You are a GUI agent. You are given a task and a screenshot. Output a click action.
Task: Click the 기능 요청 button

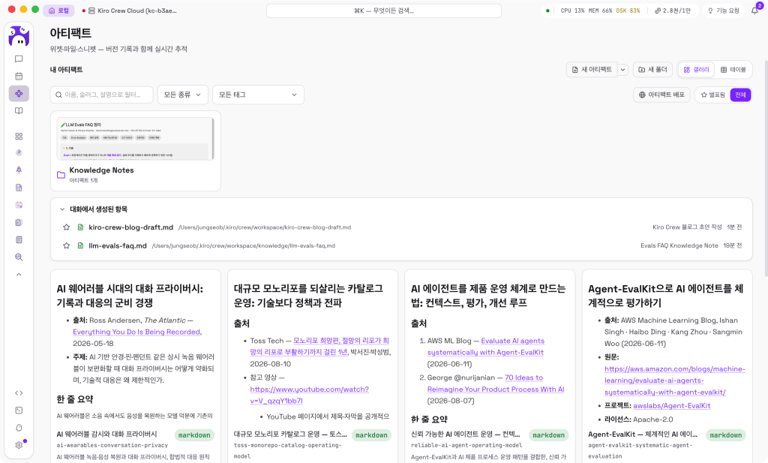(724, 11)
